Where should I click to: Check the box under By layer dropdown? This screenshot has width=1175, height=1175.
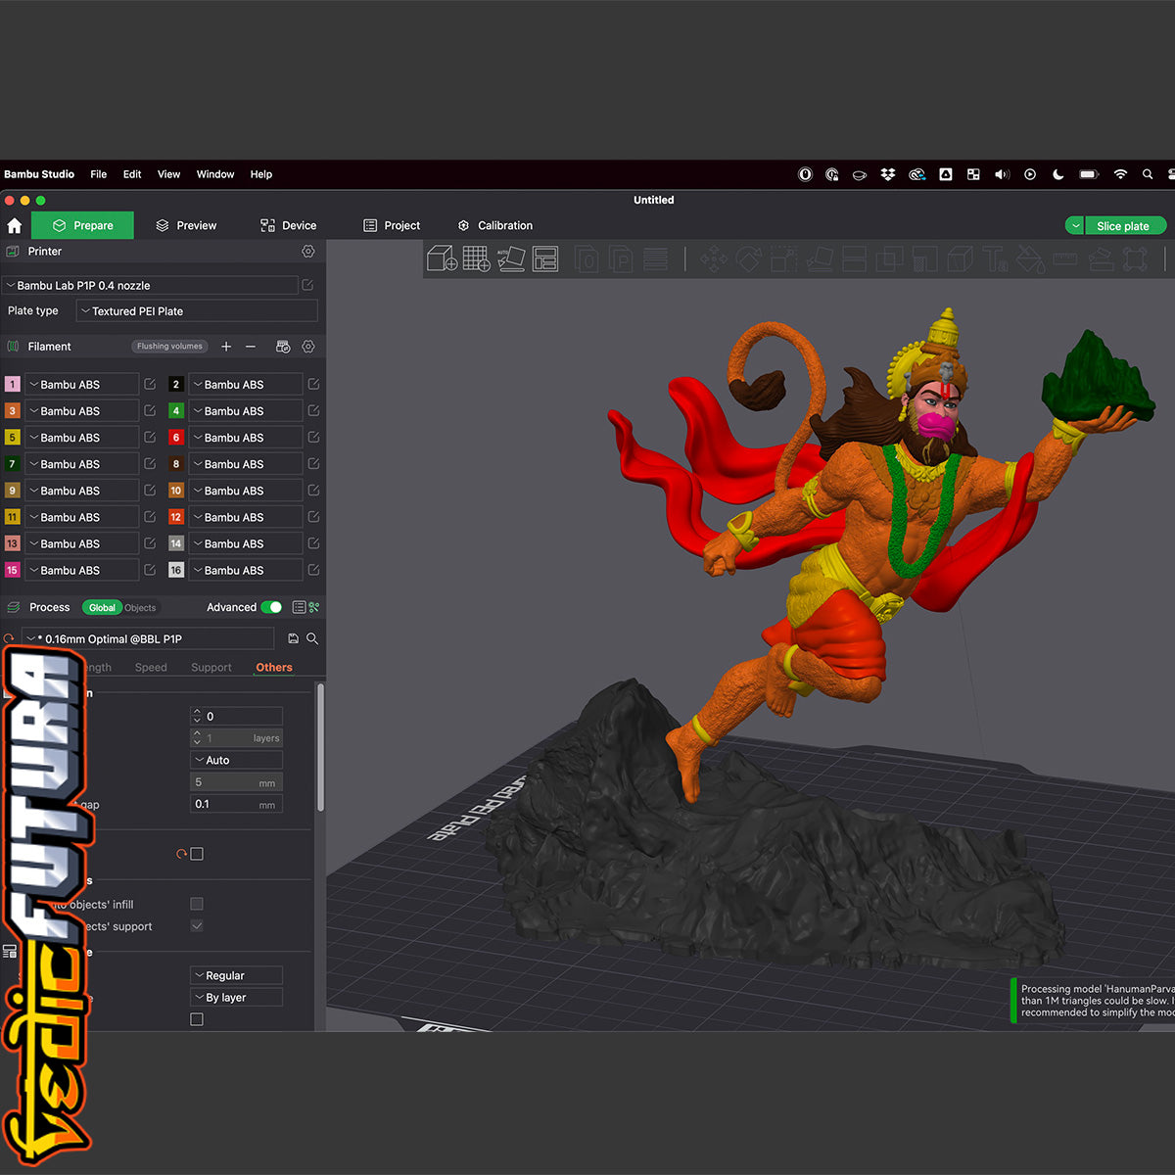(x=197, y=1019)
